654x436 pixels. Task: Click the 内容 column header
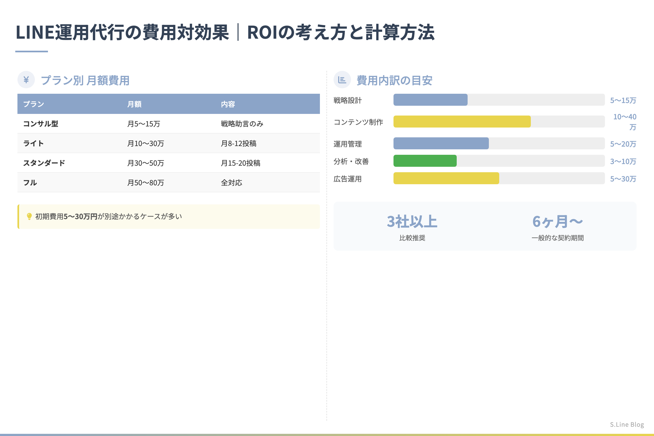point(228,104)
